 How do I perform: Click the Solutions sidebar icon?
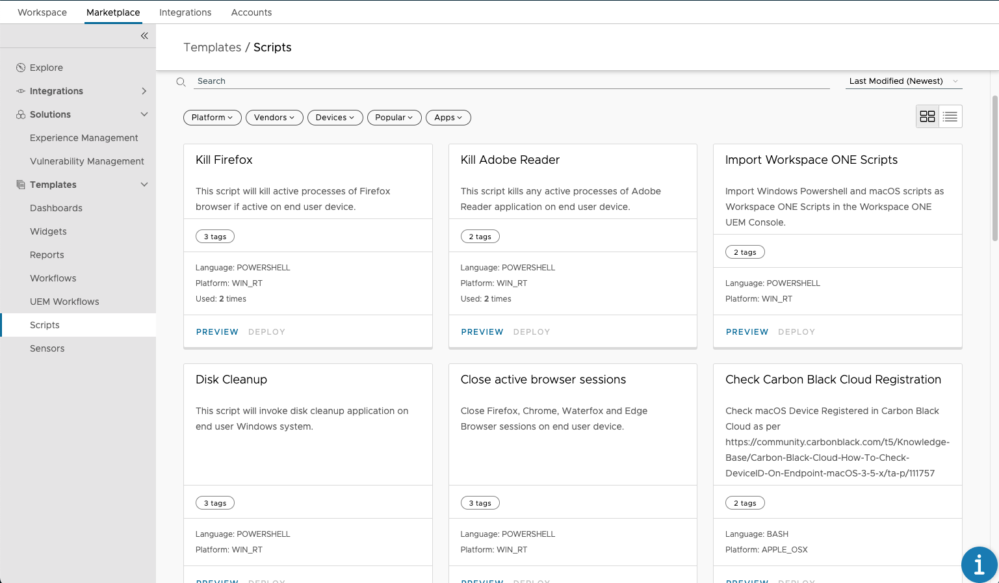21,114
